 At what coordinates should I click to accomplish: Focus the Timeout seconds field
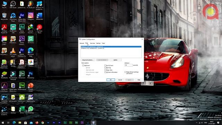click(x=129, y=65)
